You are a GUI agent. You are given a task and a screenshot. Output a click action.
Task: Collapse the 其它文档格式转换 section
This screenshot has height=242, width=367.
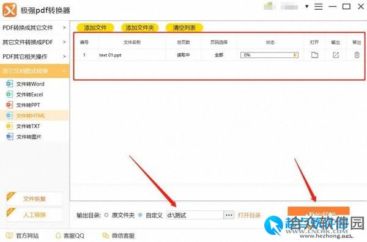[x=34, y=71]
